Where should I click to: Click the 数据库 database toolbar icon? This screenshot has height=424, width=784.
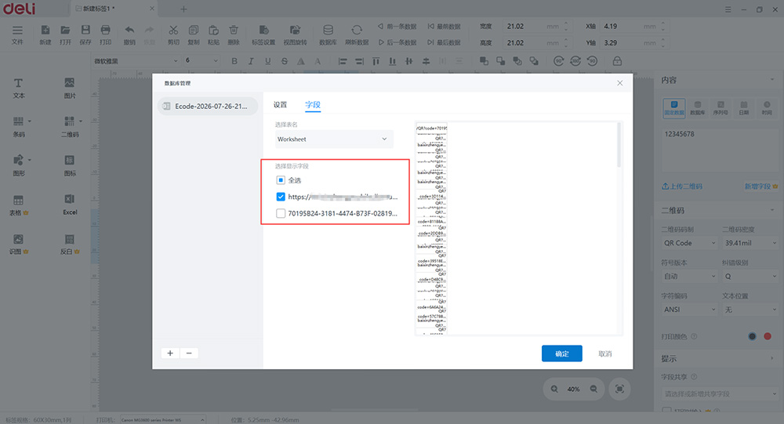tap(328, 35)
